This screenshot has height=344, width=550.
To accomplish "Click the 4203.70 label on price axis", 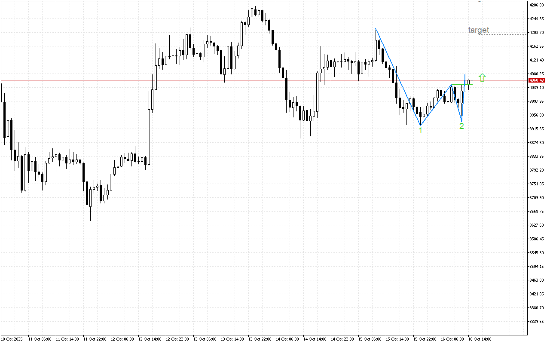I will tap(537, 33).
